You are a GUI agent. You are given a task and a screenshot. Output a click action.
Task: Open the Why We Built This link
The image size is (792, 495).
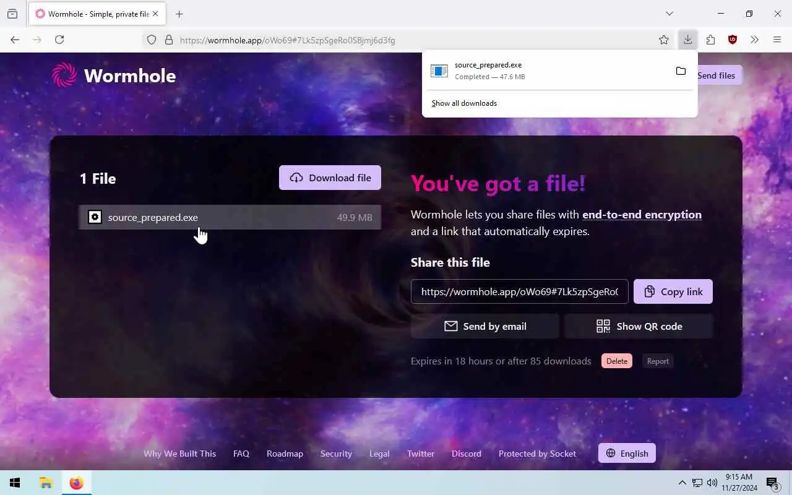click(x=179, y=454)
